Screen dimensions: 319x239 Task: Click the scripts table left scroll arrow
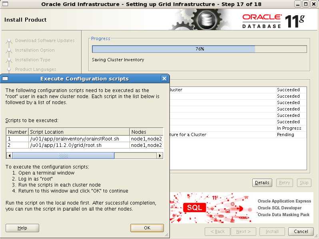point(9,156)
